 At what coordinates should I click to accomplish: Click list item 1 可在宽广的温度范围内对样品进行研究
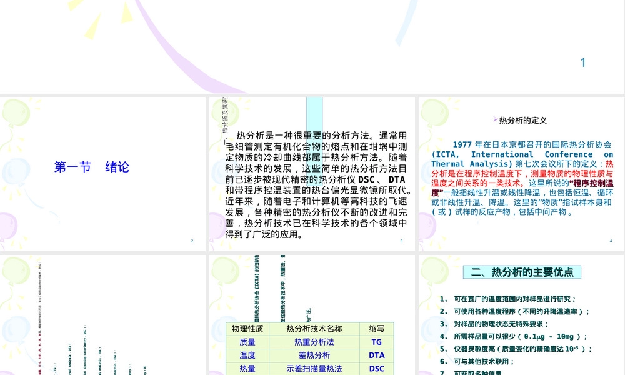[x=508, y=299]
